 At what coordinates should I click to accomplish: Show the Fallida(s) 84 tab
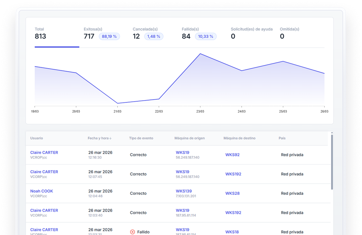(199, 34)
